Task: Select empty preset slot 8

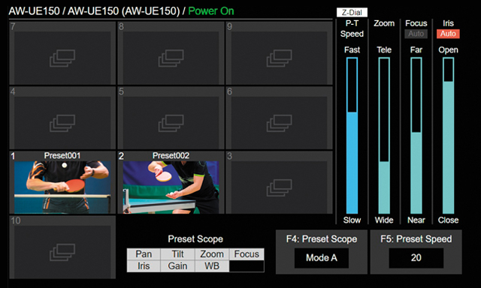Action: pos(171,53)
